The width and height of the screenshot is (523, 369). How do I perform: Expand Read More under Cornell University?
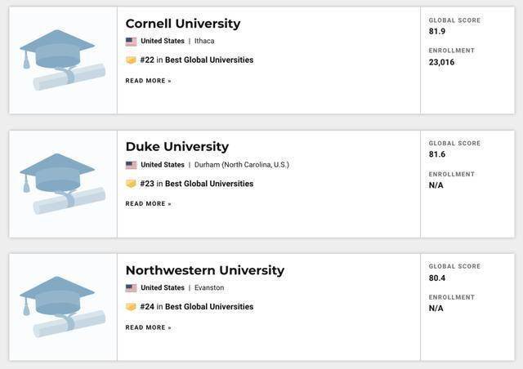click(148, 81)
